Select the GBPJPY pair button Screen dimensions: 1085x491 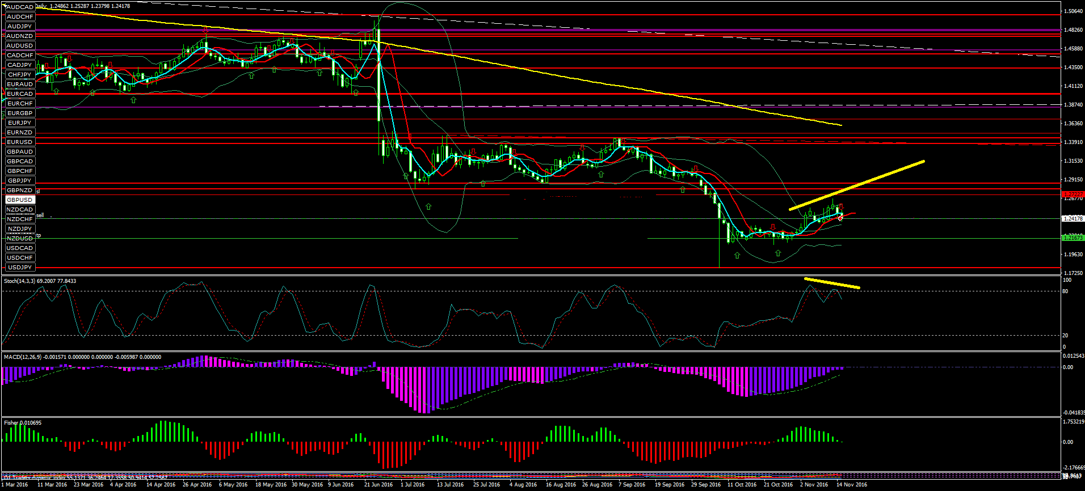coord(20,181)
